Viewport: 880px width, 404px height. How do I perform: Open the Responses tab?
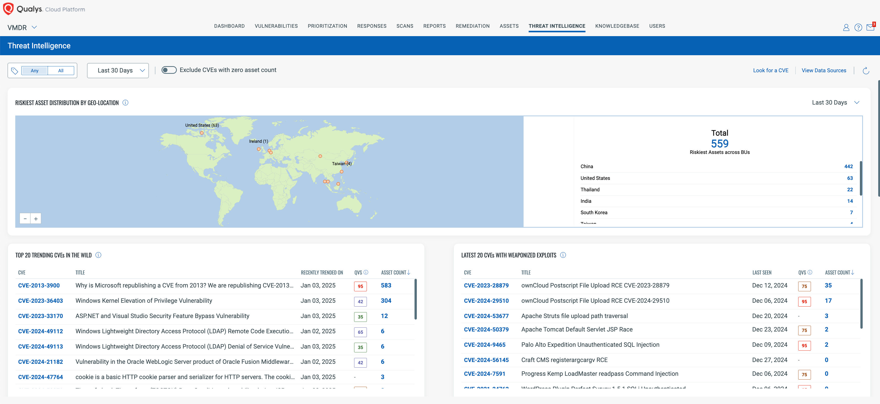point(372,26)
